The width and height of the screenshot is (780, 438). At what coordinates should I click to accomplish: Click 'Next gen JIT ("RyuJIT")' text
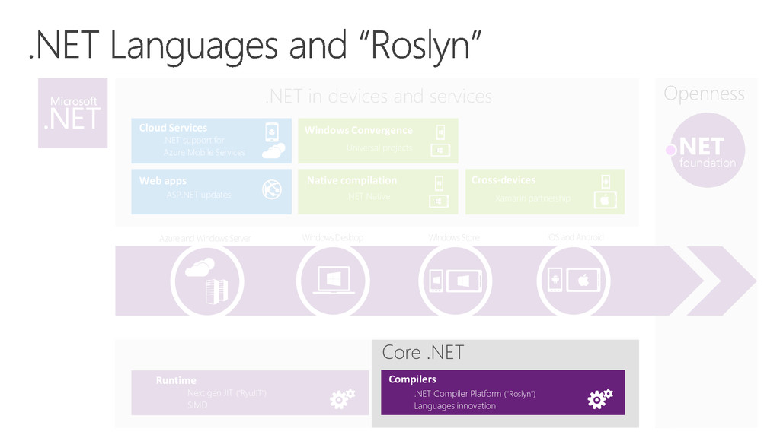[x=227, y=393]
